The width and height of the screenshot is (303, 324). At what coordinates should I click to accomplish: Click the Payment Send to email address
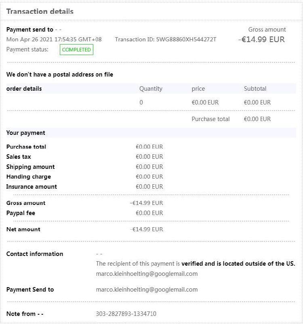click(x=147, y=290)
